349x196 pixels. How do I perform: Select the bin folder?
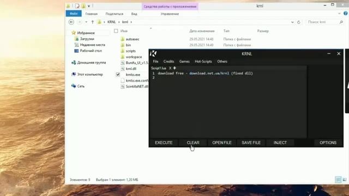pos(128,45)
